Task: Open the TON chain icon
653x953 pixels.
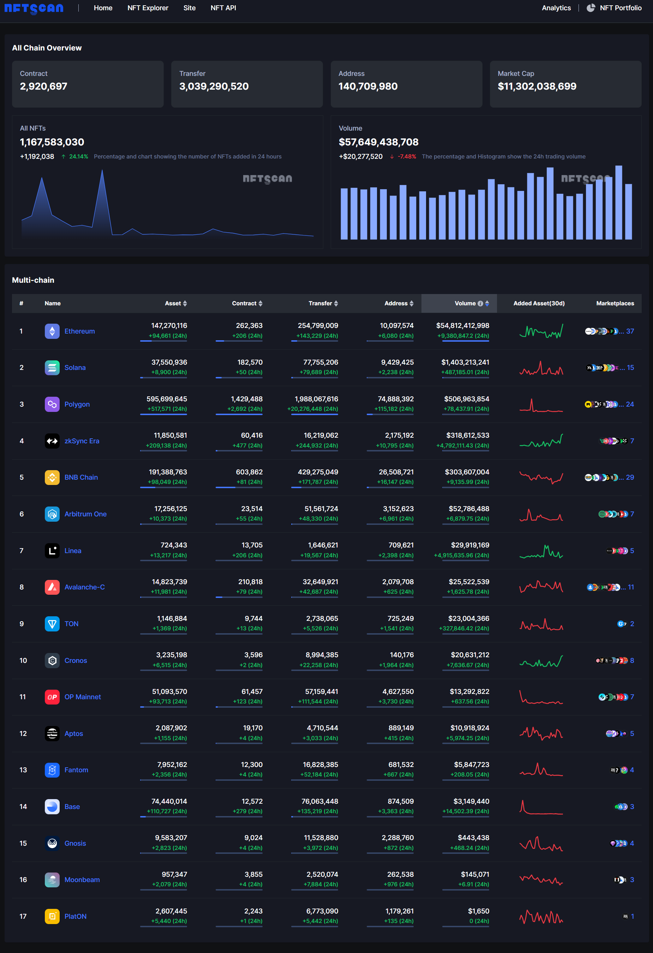Action: (x=52, y=624)
